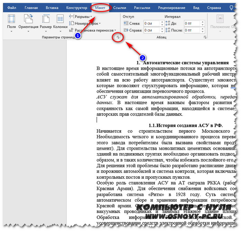Click the До spacing input field
Screen dimensions: 242x232
[x=192, y=24]
